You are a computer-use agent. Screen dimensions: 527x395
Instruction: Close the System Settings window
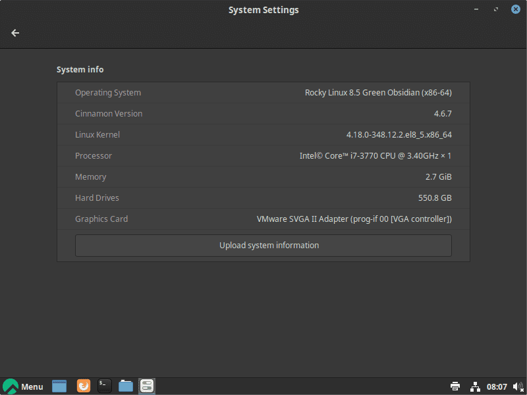(516, 9)
